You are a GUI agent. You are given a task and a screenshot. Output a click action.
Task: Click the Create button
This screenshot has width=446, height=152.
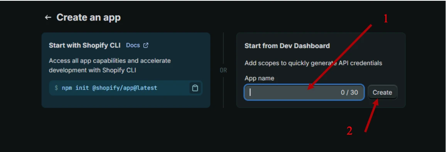382,92
